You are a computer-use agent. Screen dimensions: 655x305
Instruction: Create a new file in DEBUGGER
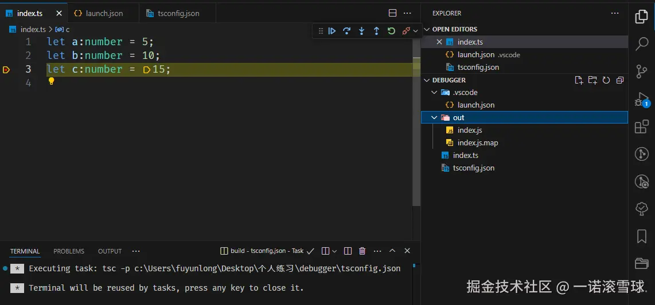click(579, 80)
